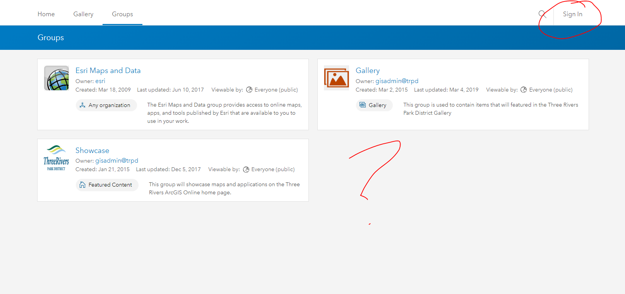This screenshot has height=294, width=625.
Task: Click 'Everyone (public)' on Esri Maps card
Action: [276, 90]
